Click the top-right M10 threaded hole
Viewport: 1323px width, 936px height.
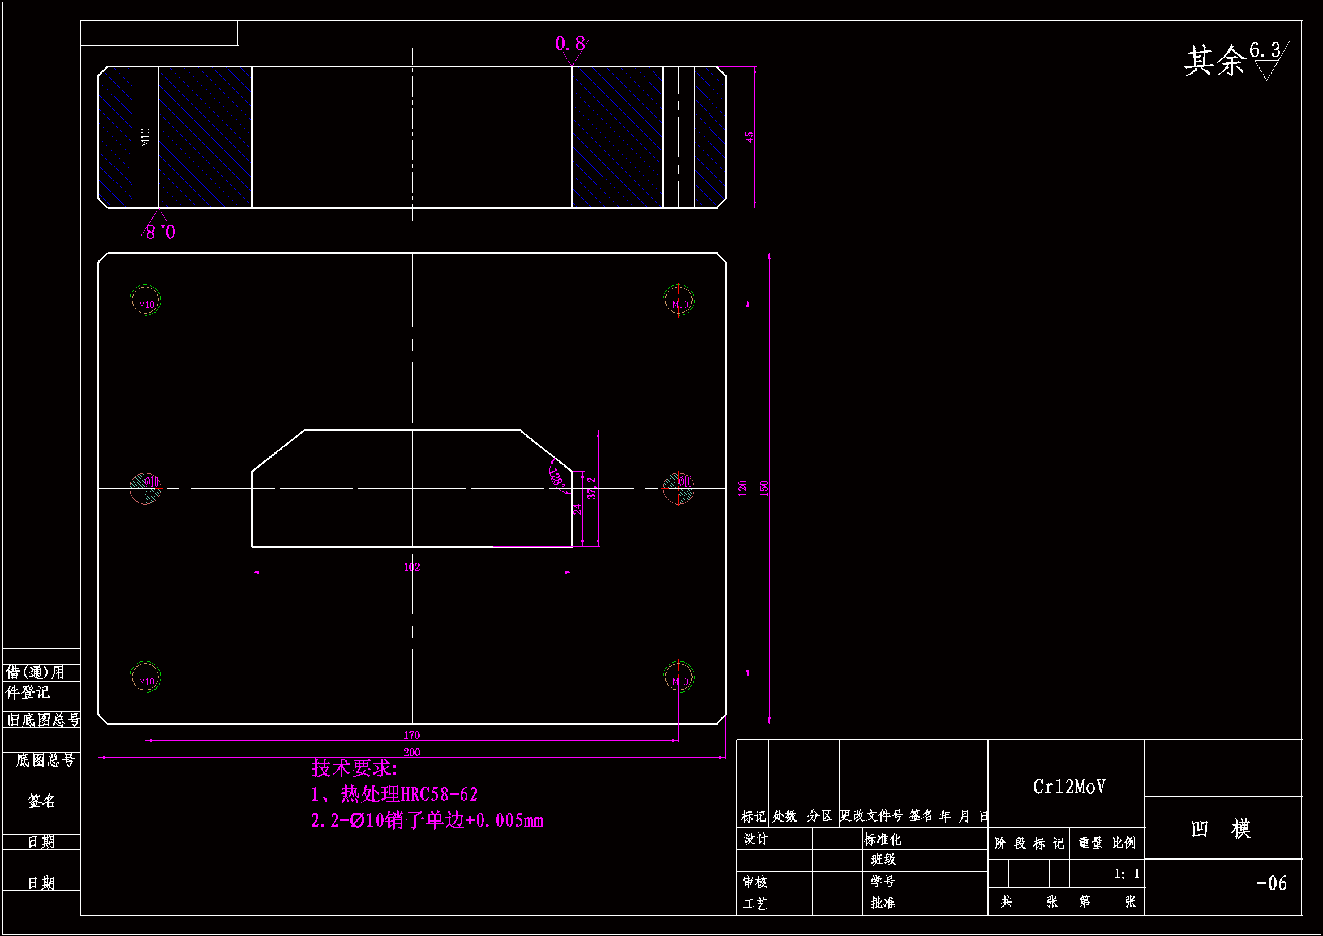(x=679, y=300)
